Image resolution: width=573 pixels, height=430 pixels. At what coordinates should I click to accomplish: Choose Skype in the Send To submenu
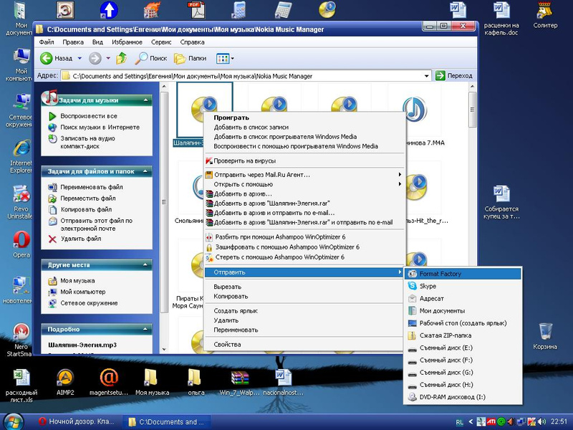[x=428, y=286]
